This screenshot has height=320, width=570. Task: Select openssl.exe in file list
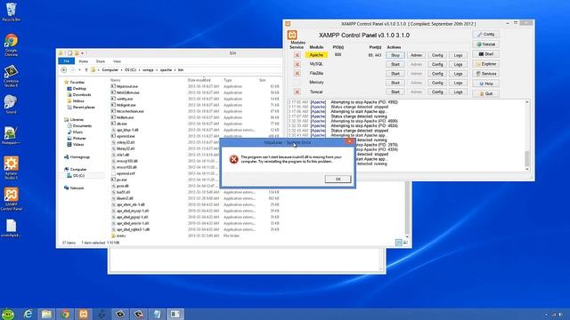coord(126,136)
